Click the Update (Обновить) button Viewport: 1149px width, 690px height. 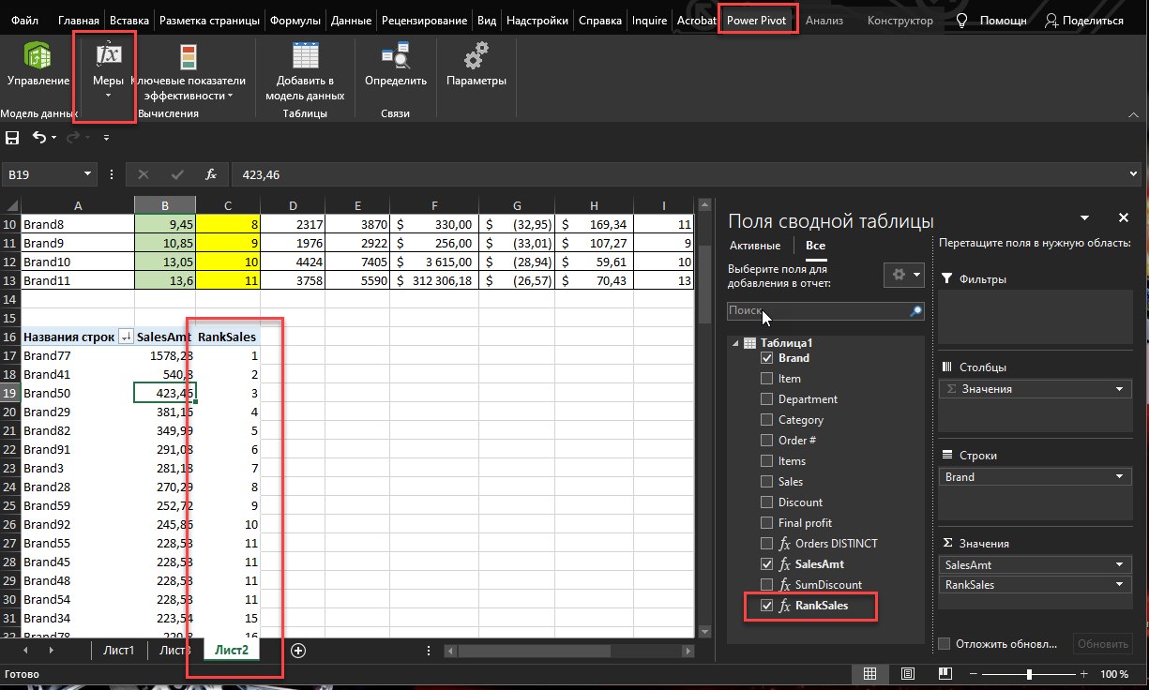coord(1103,643)
